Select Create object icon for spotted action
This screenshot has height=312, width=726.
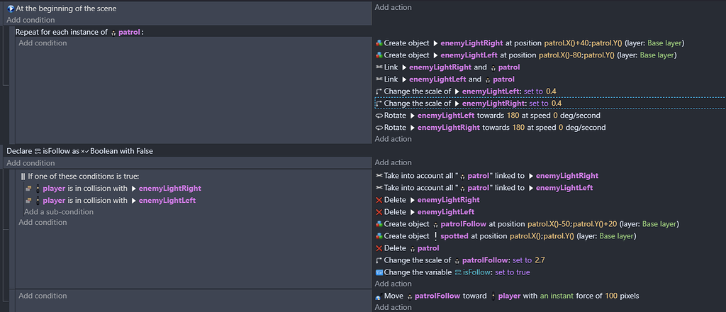[x=379, y=236]
